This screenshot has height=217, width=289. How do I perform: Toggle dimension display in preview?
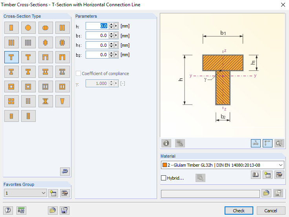click(x=256, y=143)
